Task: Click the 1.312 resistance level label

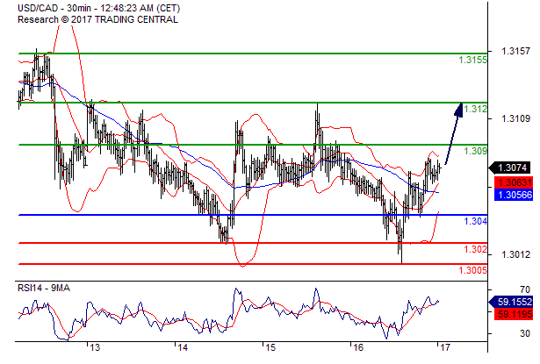Action: [x=475, y=109]
